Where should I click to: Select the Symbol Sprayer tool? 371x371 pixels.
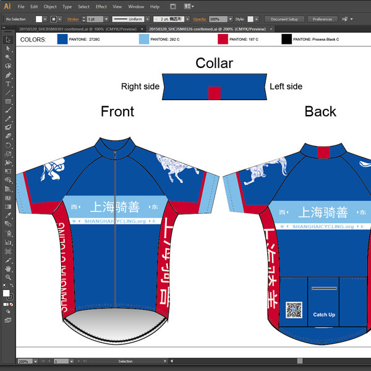(x=8, y=233)
